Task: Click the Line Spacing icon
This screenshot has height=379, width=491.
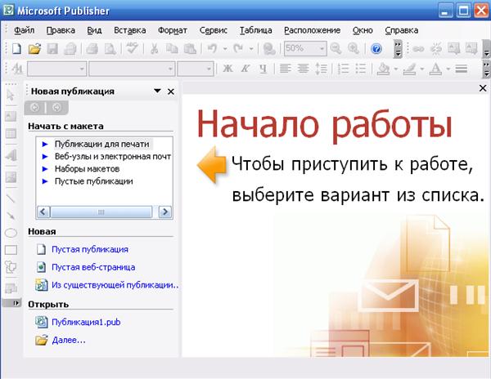Action: click(x=321, y=68)
